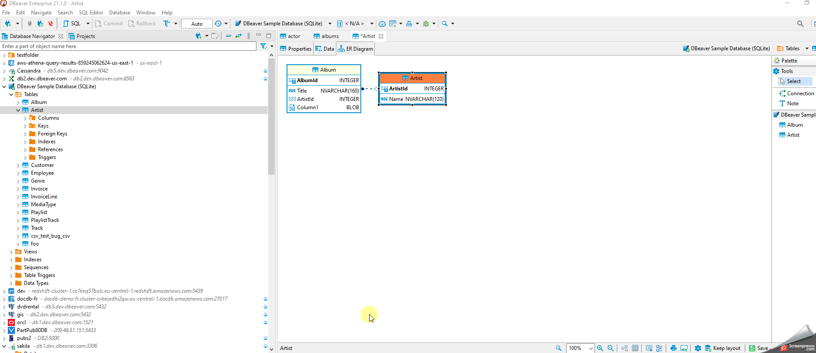
Task: Open the SQL Editor menu
Action: coord(91,13)
